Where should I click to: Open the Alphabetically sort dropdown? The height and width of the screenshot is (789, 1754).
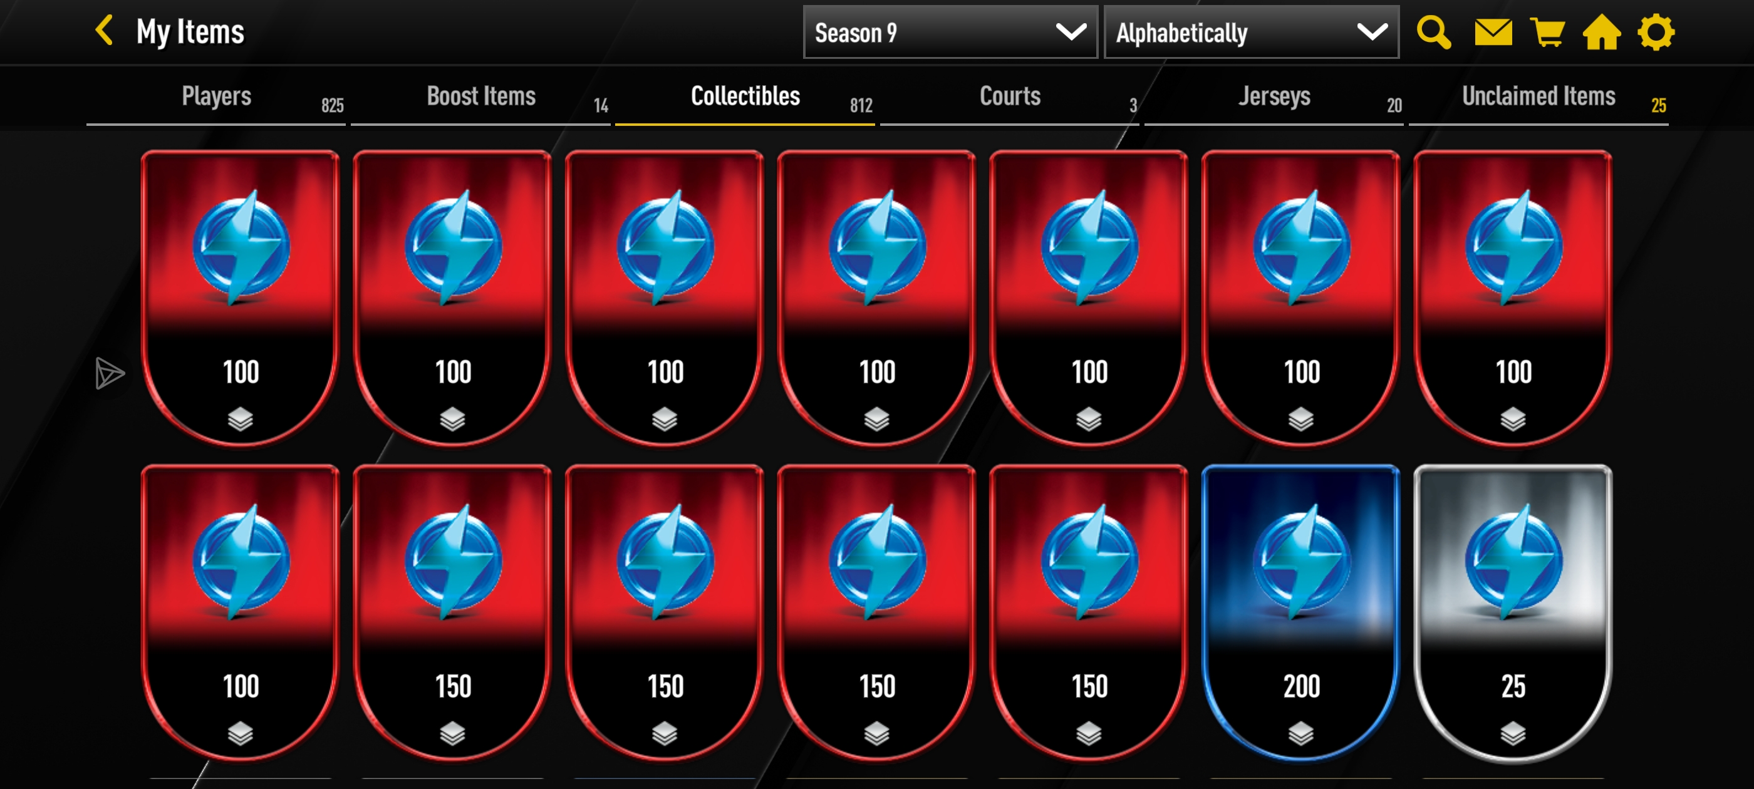[x=1251, y=32]
